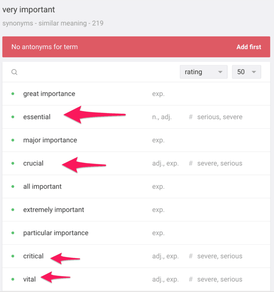Select the synonym 'critical'

click(x=33, y=256)
